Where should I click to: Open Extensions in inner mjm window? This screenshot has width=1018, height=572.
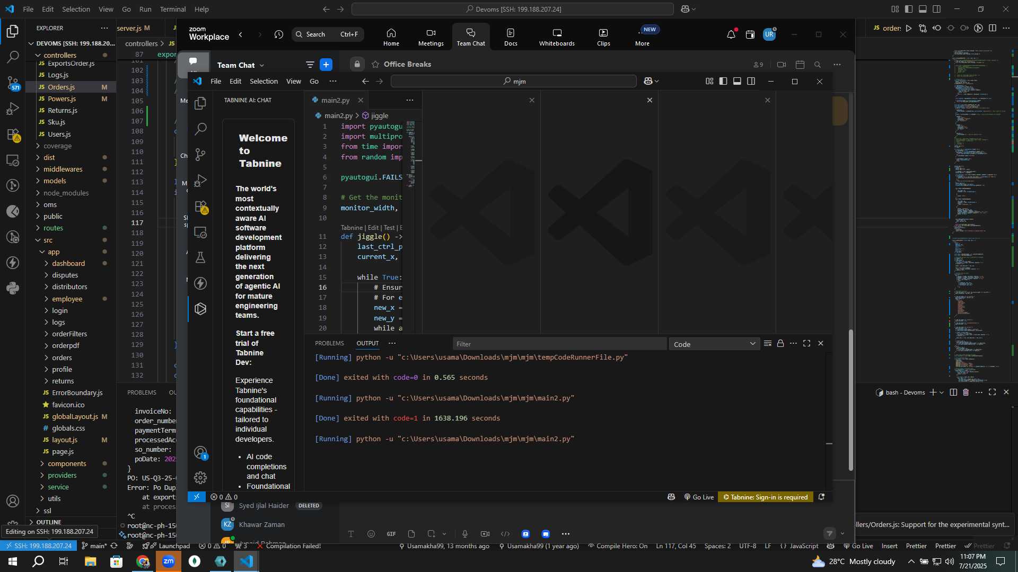200,207
